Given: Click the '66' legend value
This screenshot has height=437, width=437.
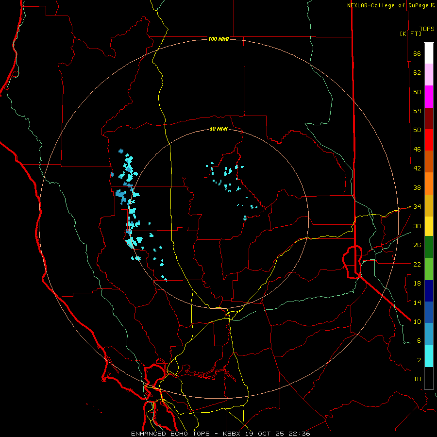Looking at the screenshot, I should (417, 54).
